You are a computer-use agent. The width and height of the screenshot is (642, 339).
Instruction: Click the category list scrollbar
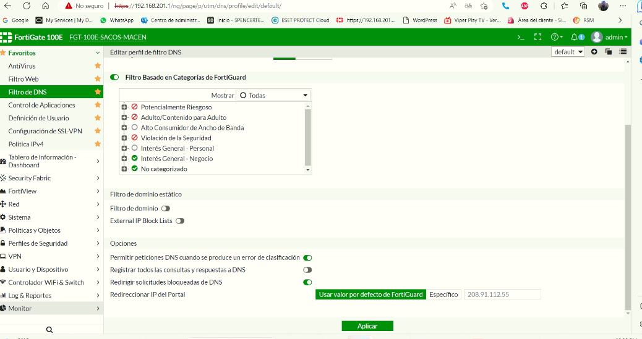point(307,136)
